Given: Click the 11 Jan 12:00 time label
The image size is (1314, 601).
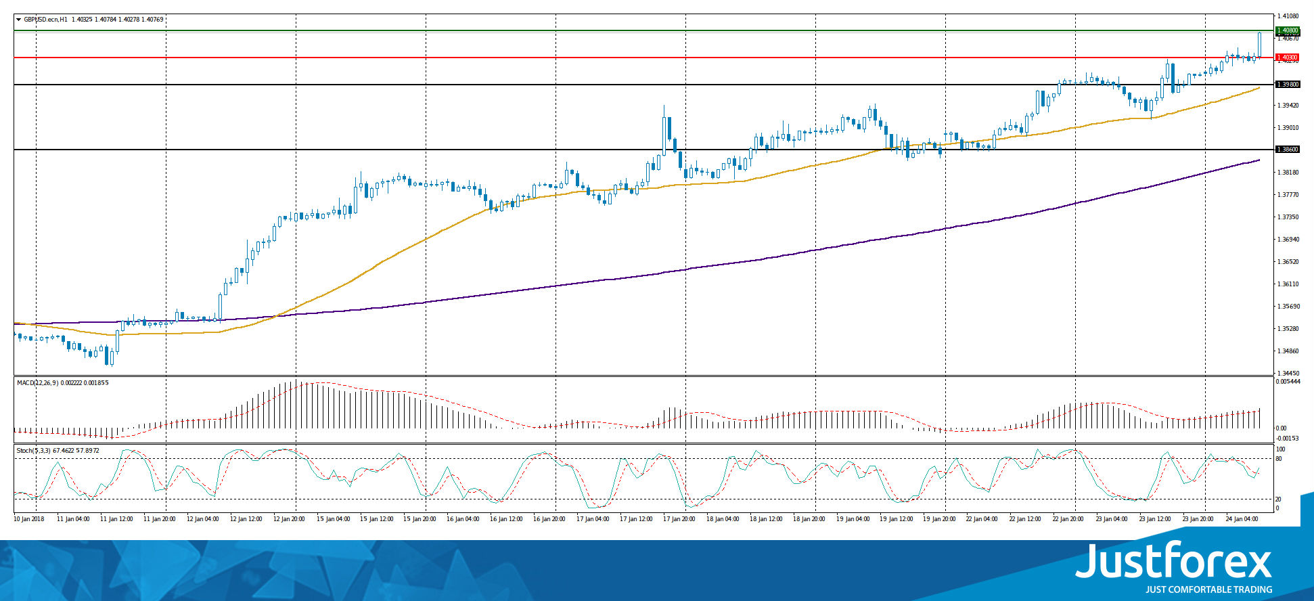Looking at the screenshot, I should (116, 519).
